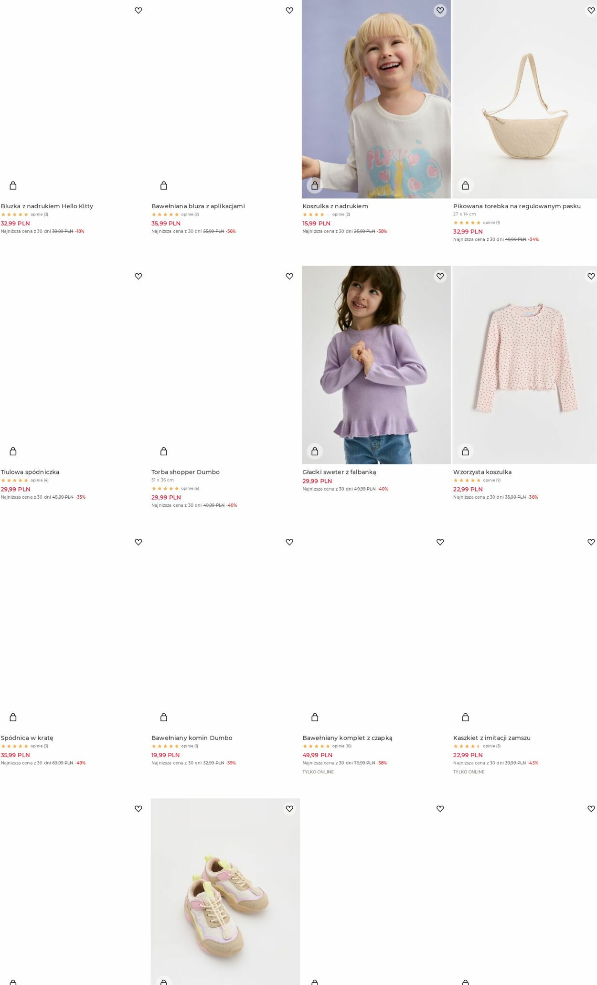This screenshot has width=597, height=985.
Task: Select the 31 x 36 cm dimensions text
Action: tap(163, 480)
